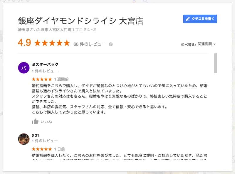The width and height of the screenshot is (235, 174).
Task: Open the 0 31 reviewer name
Action: (35, 135)
